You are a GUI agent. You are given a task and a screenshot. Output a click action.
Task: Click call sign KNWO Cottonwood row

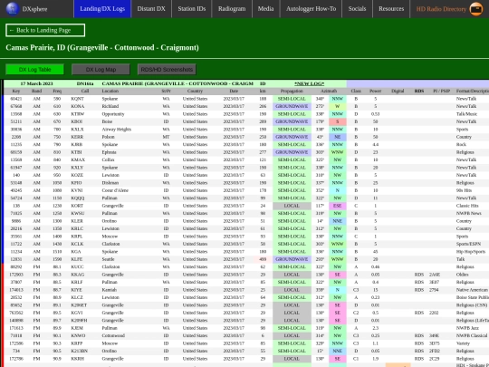(78, 336)
